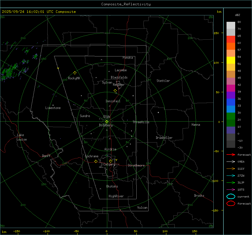This screenshot has width=252, height=235.
Task: Select the magenta 18TS arrow icon
Action: click(x=230, y=189)
